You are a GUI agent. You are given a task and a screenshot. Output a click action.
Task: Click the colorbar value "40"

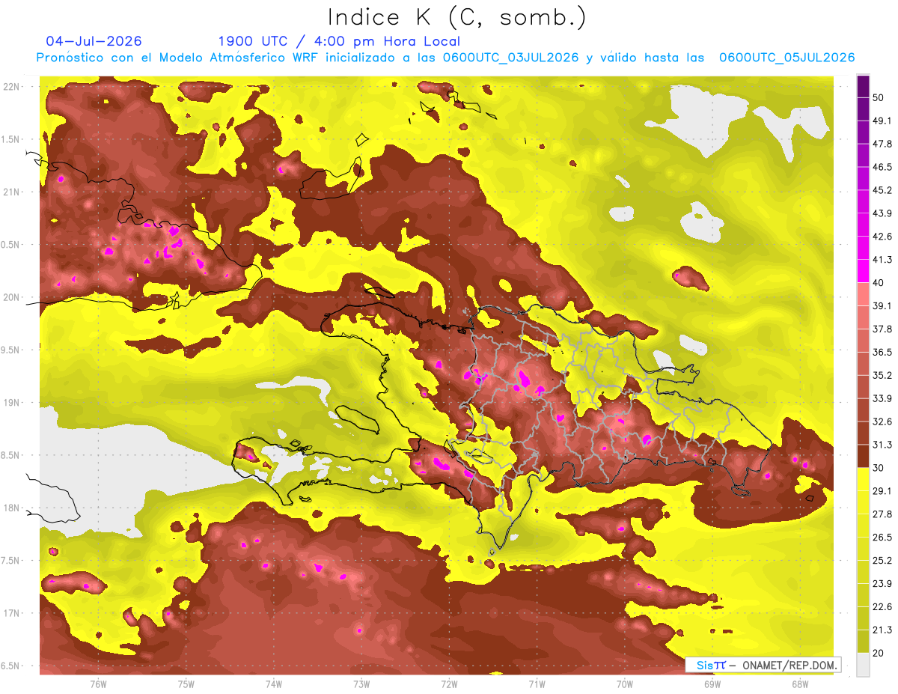point(880,282)
